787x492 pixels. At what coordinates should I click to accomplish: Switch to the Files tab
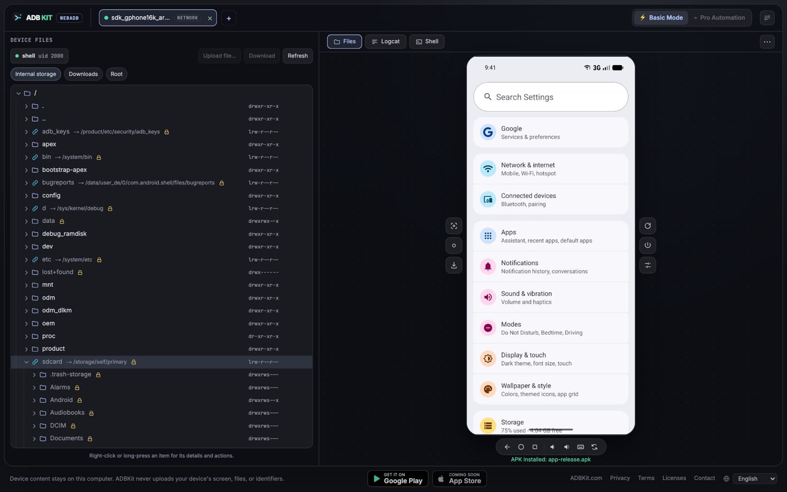point(344,42)
